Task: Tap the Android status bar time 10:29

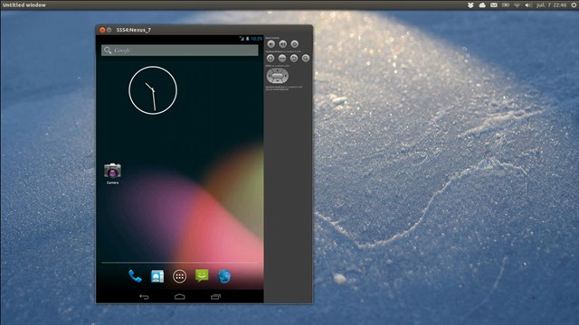Action: 256,38
